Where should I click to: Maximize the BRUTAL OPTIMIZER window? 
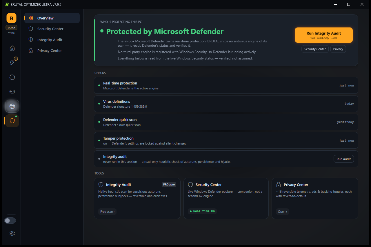pos(349,4)
